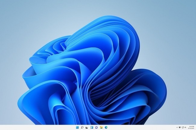This screenshot has width=196, height=130.
Task: Click the volume speaker tray icon
Action: [185, 127]
